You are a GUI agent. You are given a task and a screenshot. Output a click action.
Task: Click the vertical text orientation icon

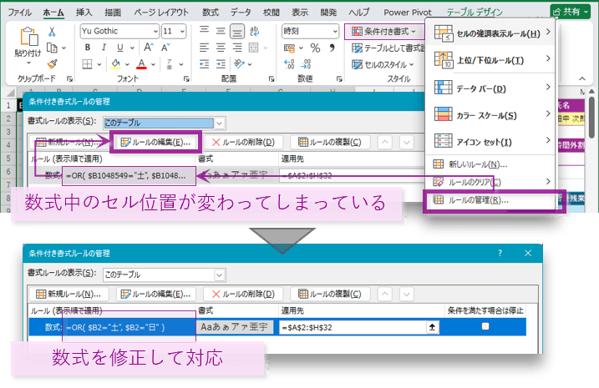tap(255, 31)
